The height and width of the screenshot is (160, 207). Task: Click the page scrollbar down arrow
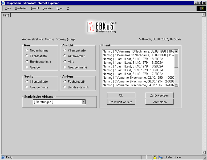tap(204, 153)
